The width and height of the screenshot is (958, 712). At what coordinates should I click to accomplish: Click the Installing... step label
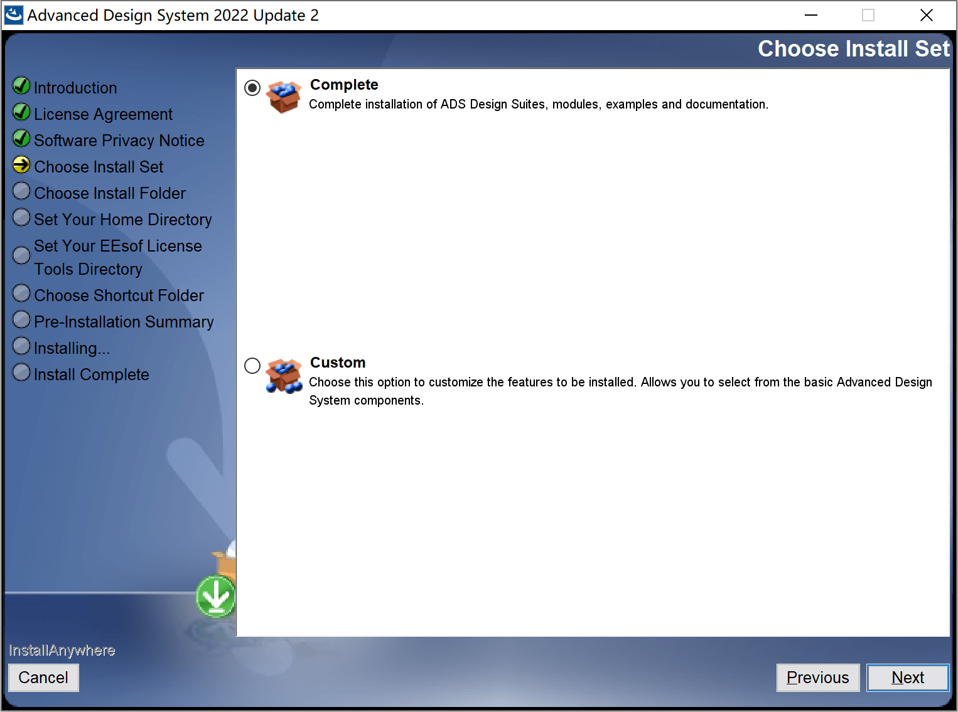[x=72, y=348]
